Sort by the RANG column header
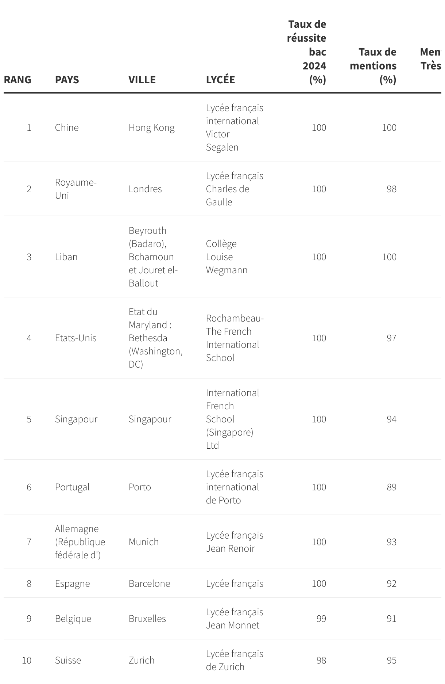The height and width of the screenshot is (684, 445). [x=18, y=80]
